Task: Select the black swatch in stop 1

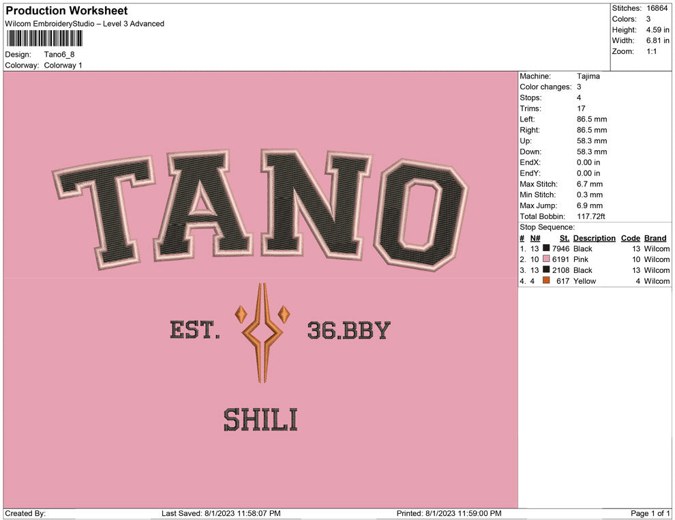Action: (546, 248)
